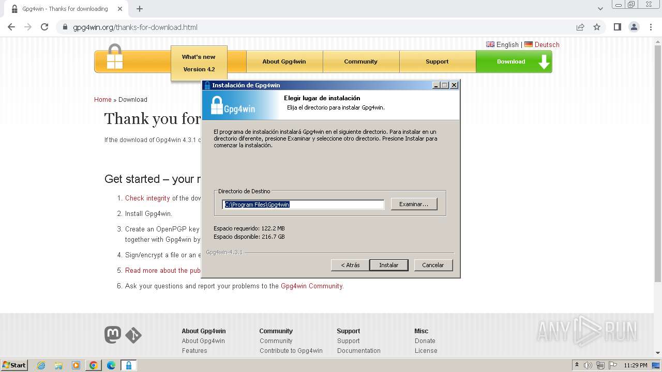Open the Gpg4win Community link in step 6
The width and height of the screenshot is (662, 372).
311,286
